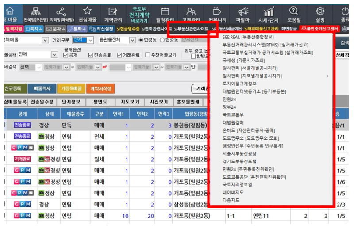
Task: Sort by 매물종류 column header
Action: coord(75,114)
